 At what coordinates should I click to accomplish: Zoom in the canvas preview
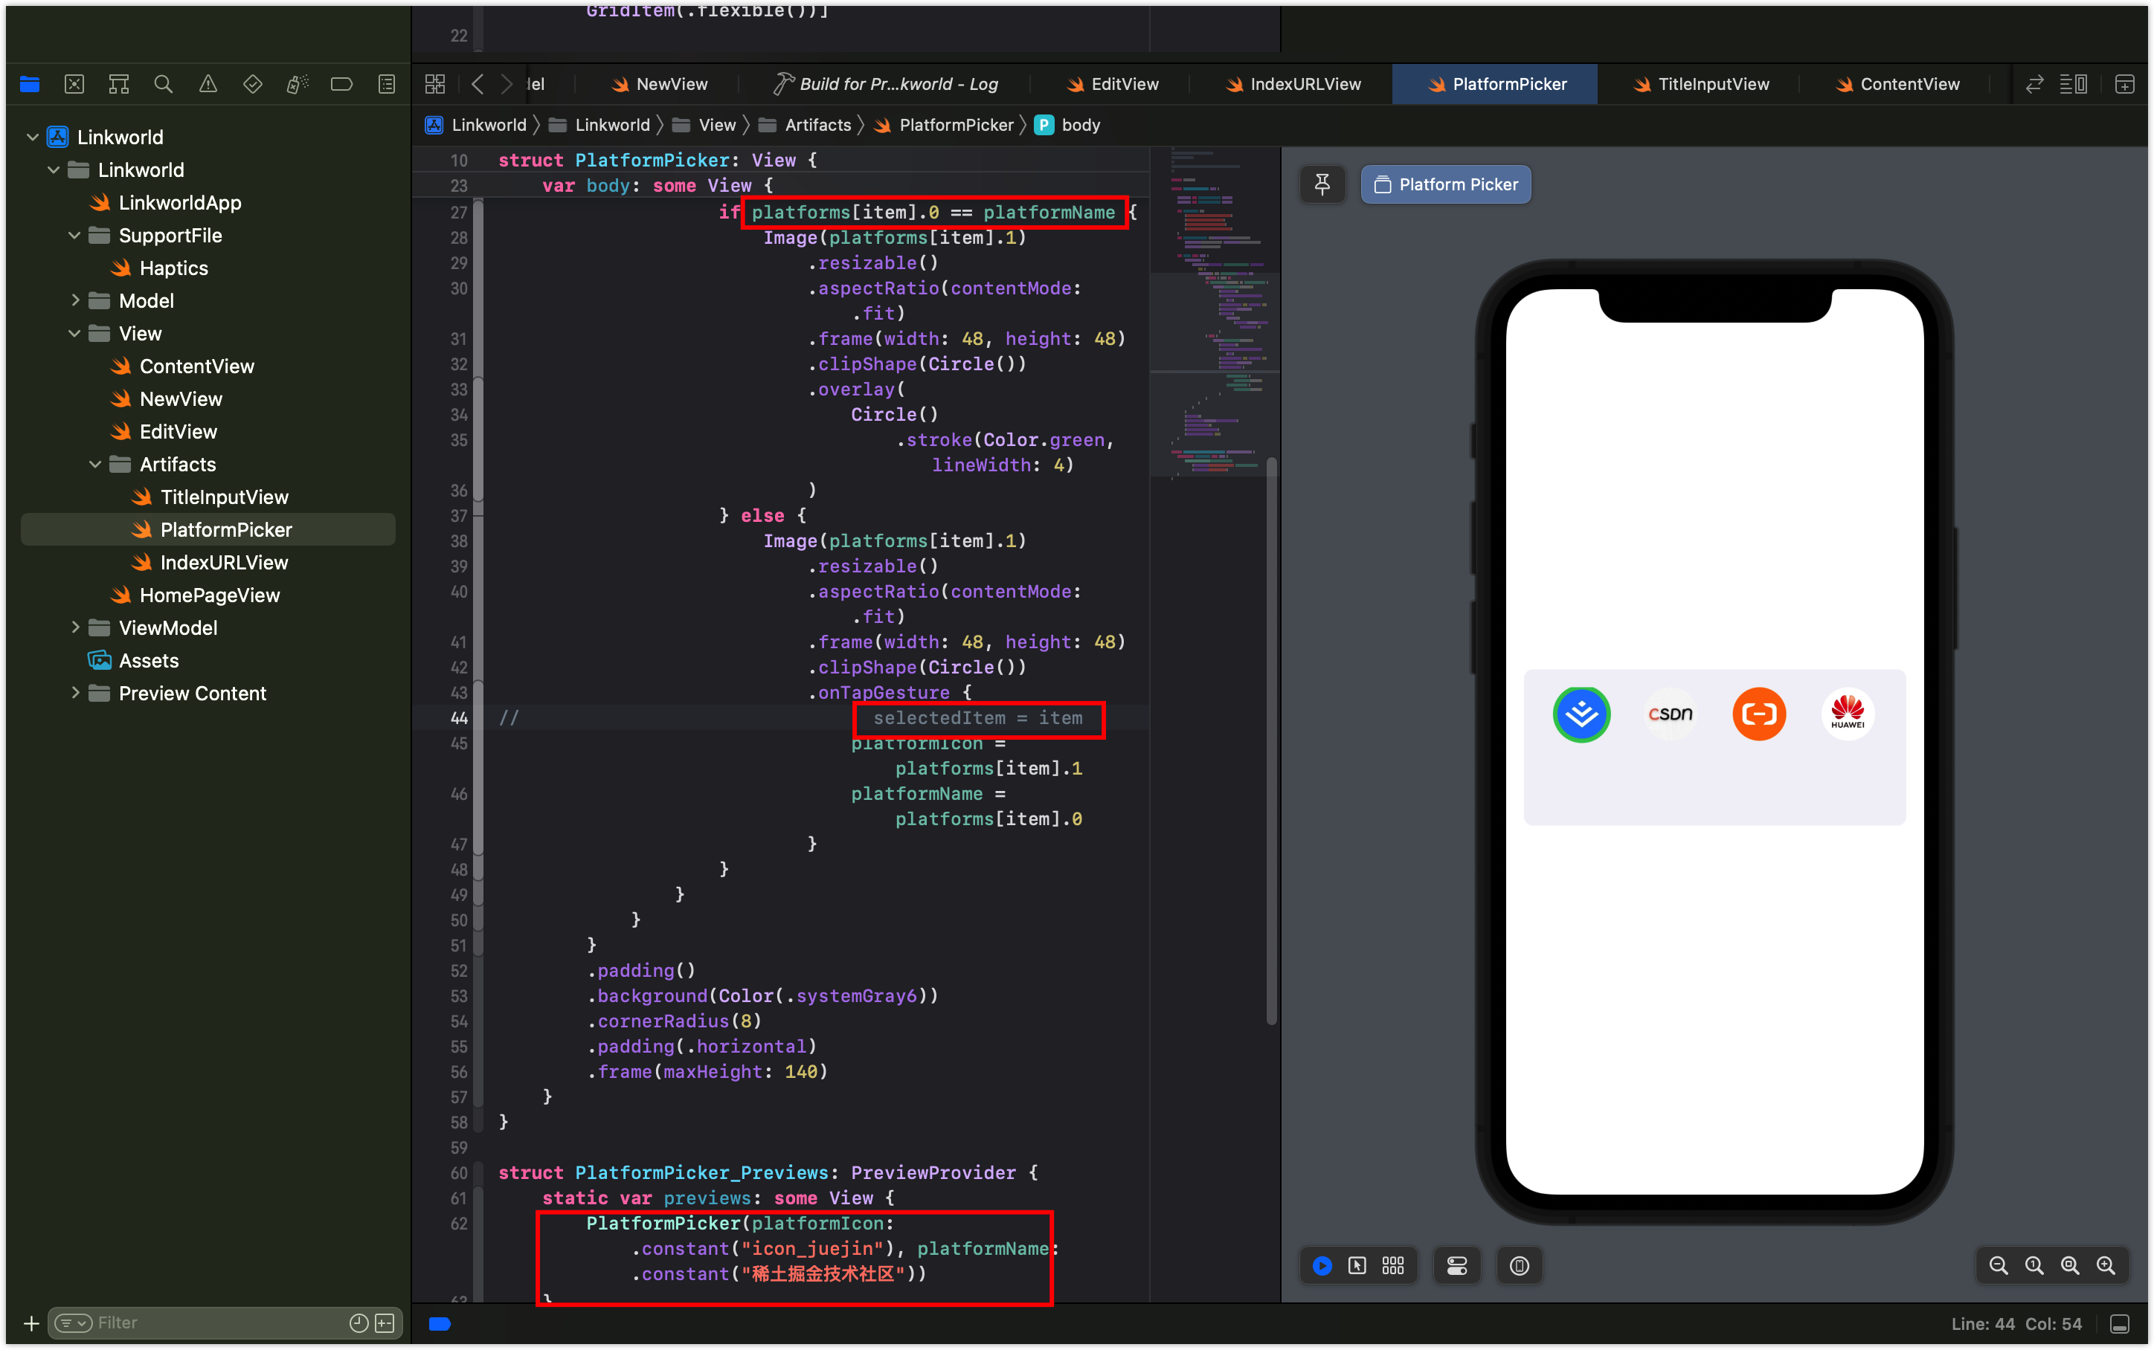tap(2106, 1265)
